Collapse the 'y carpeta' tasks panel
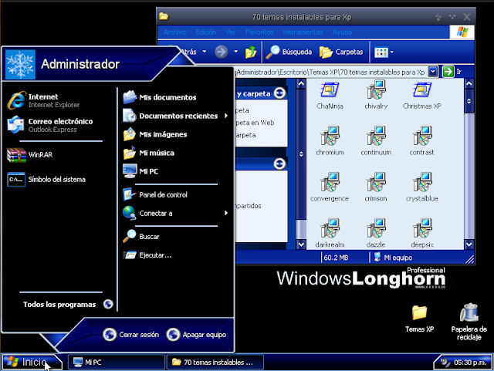494x371 pixels. pyautogui.click(x=279, y=93)
